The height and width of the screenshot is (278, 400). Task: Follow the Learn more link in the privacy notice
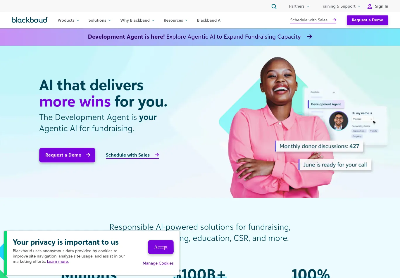(58, 261)
